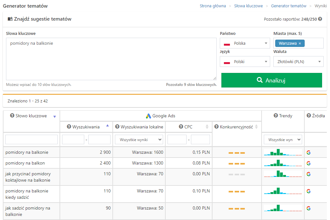This screenshot has height=220, width=330.
Task: Sort by Wyszukiwania ascending arrow
Action: pyautogui.click(x=108, y=126)
